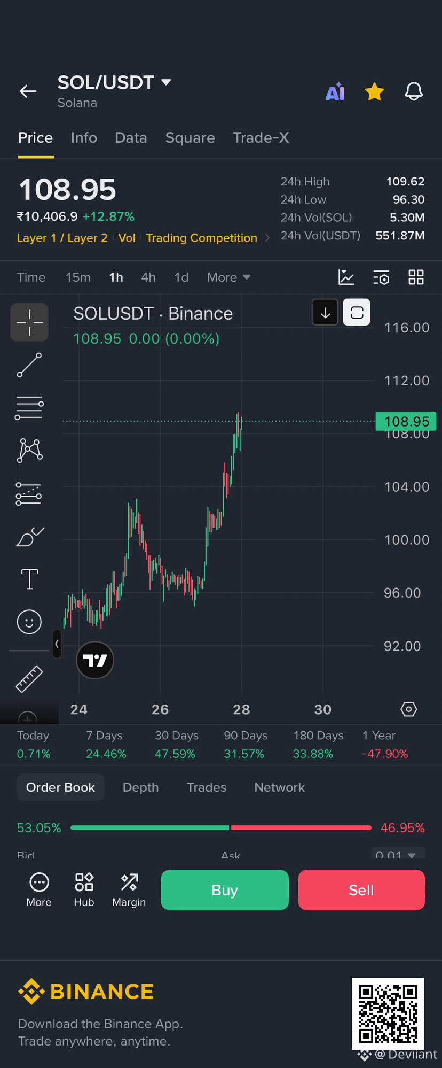The width and height of the screenshot is (442, 1068).
Task: Open the Trading Competition link
Action: click(201, 238)
